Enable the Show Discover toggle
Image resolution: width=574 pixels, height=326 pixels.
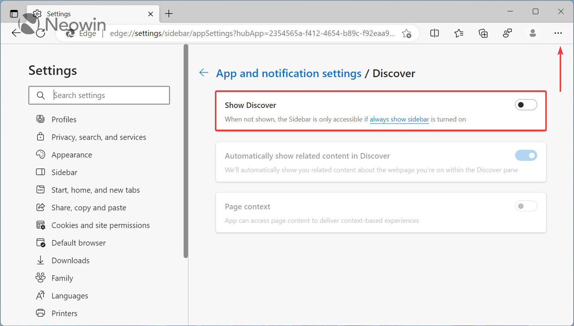526,105
